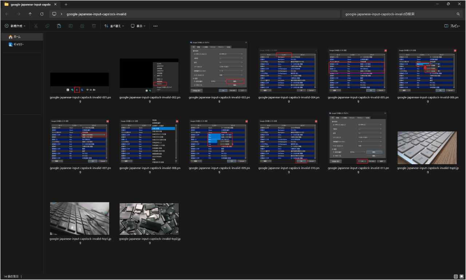Open the 新規作成 dropdown
466x280 pixels.
15,26
